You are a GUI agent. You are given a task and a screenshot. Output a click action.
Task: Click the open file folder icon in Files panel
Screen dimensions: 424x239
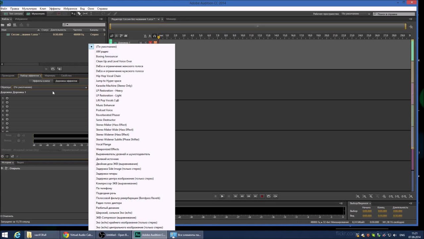click(x=3, y=25)
